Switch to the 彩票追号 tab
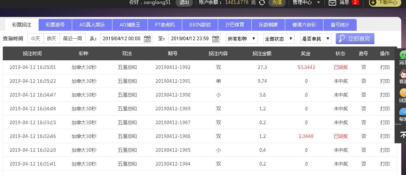Image resolution: width=406 pixels, height=175 pixels. pyautogui.click(x=55, y=25)
